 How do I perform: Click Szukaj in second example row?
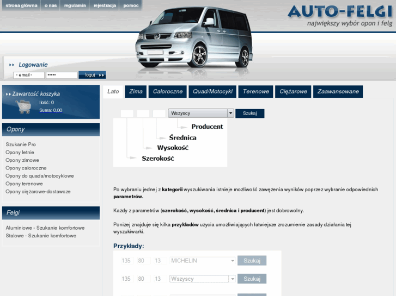click(252, 279)
